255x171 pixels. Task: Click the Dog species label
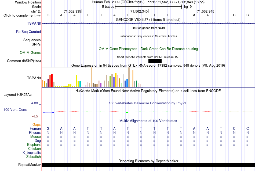tap(38, 141)
